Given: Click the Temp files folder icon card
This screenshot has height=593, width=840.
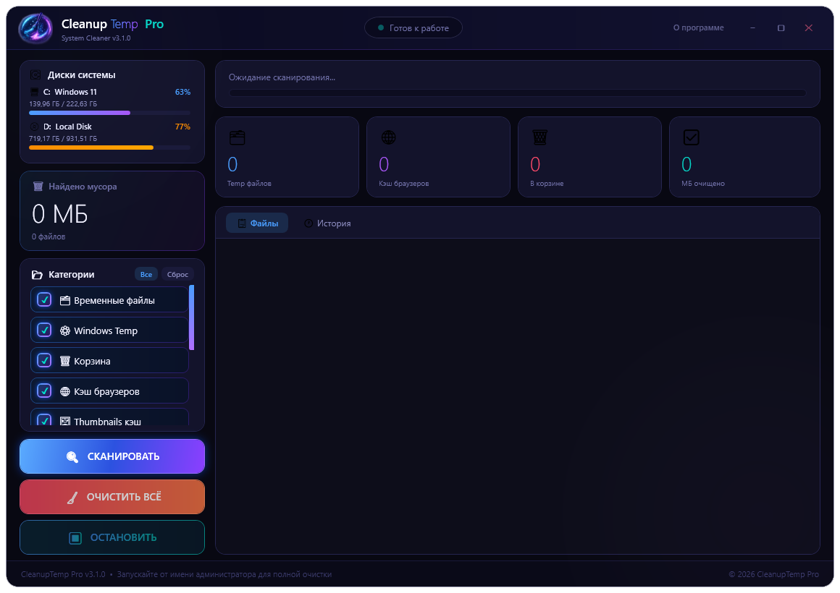Looking at the screenshot, I should click(x=238, y=137).
